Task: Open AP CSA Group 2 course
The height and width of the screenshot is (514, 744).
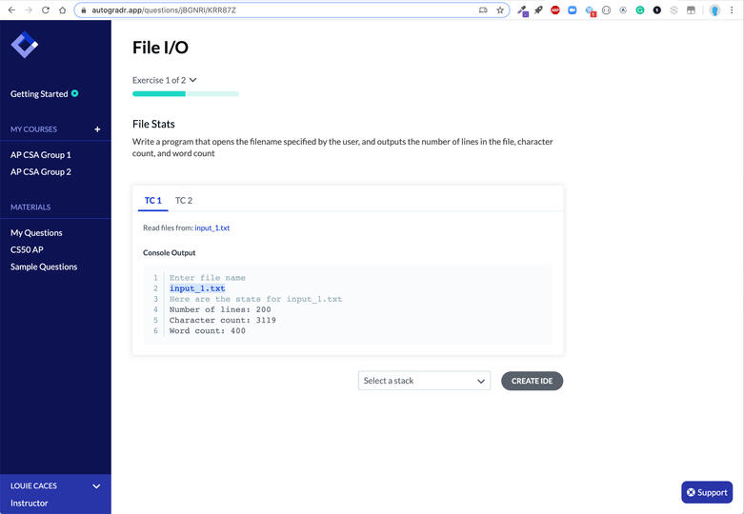Action: pos(41,171)
